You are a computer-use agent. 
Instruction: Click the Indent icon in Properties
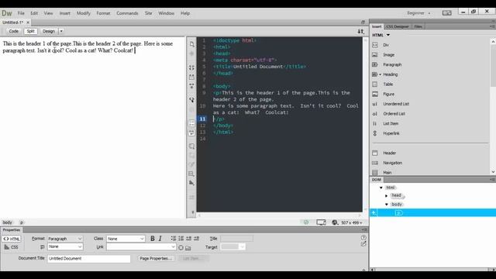coord(196,239)
